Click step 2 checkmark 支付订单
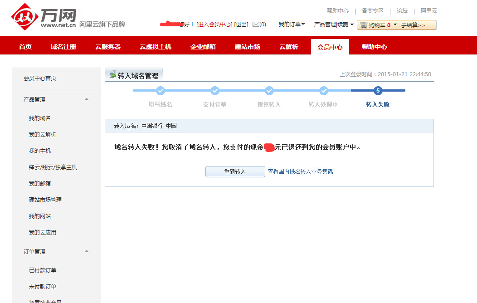This screenshot has height=303, width=477. coord(215,90)
